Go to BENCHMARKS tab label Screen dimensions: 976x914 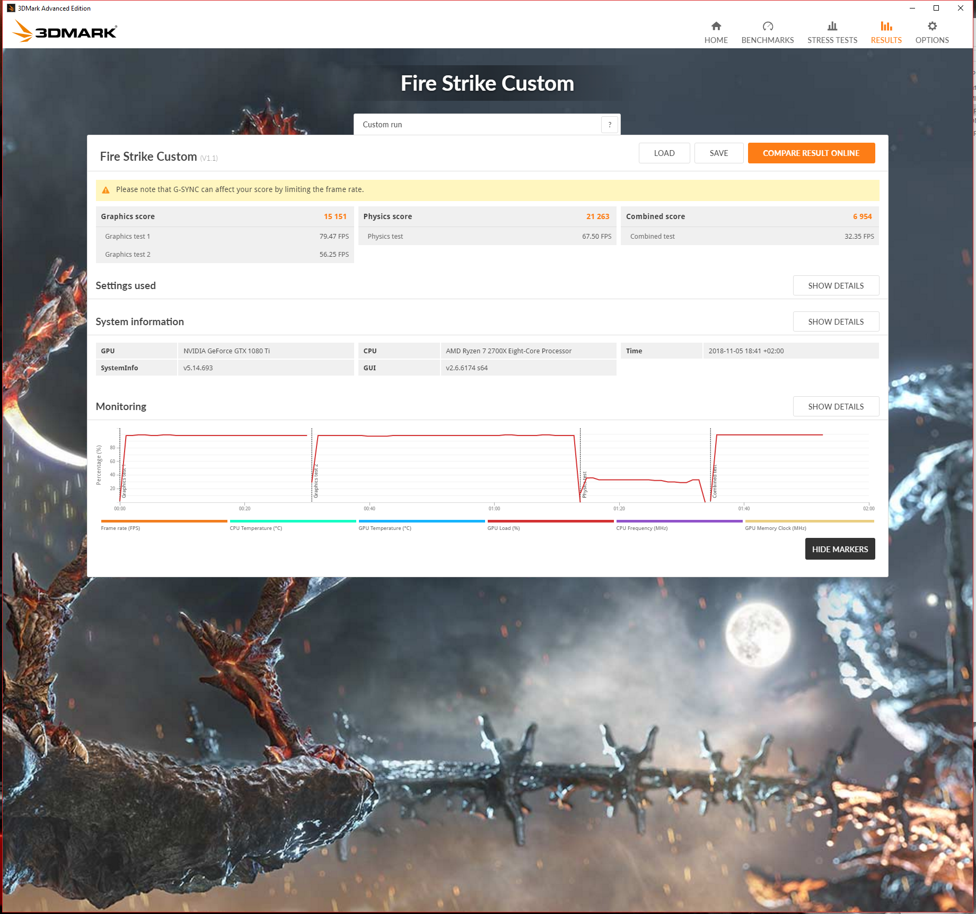pyautogui.click(x=767, y=40)
